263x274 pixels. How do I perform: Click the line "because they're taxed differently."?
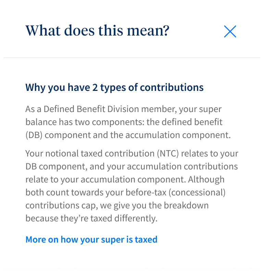(x=91, y=218)
